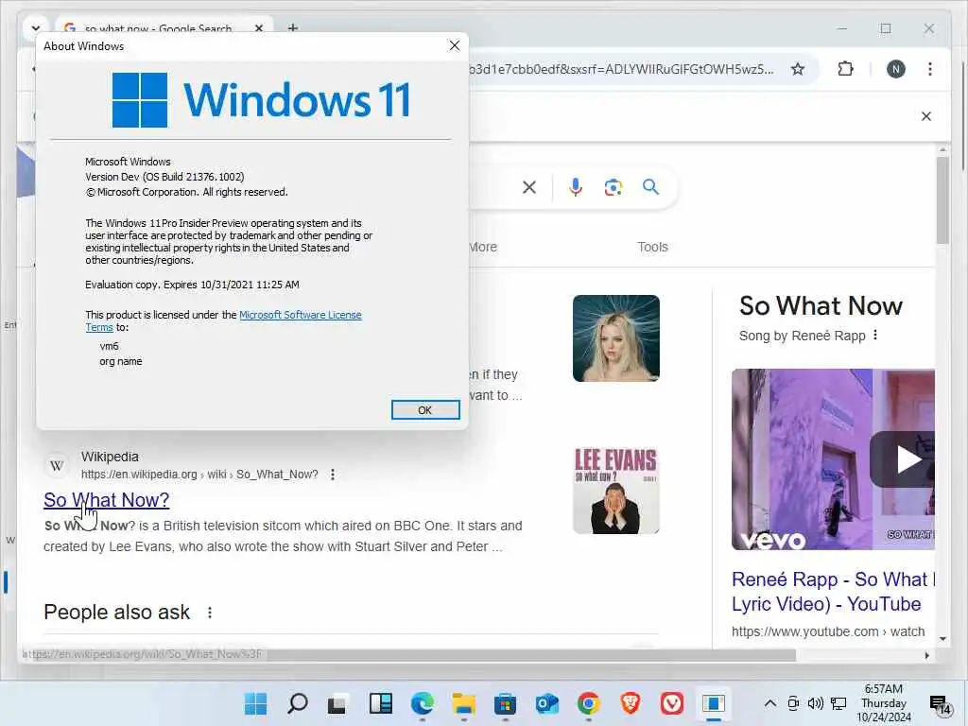Screen dimensions: 968x726
Task: Dismiss the Chrome infobar with X
Action: click(x=926, y=116)
